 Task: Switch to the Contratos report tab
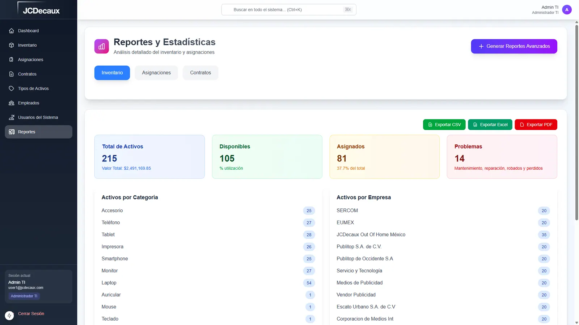click(x=200, y=73)
